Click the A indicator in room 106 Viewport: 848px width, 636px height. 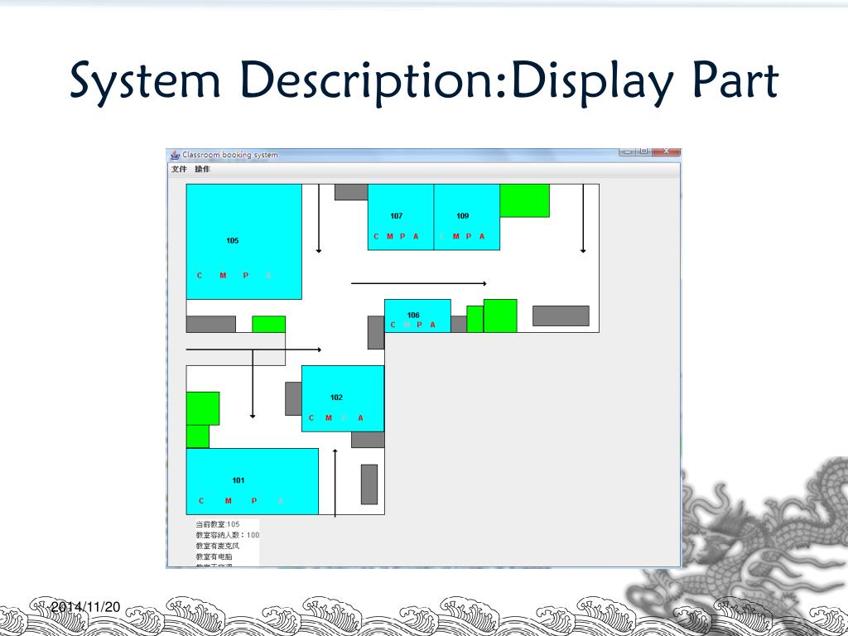pos(432,325)
